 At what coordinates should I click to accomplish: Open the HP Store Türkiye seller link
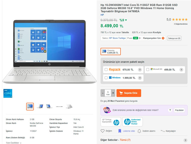(x=117, y=38)
